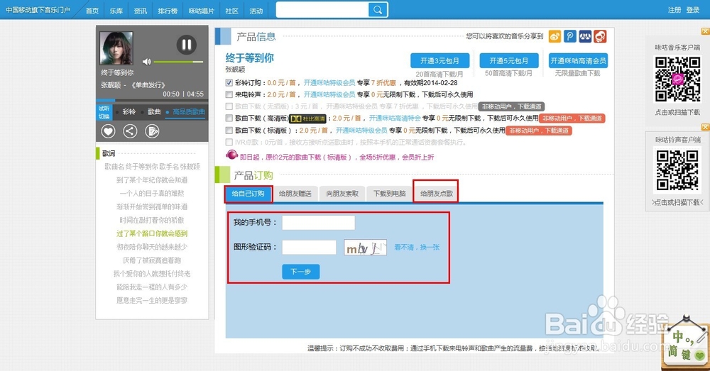
Task: Open the 资讯 menu item
Action: coord(141,11)
